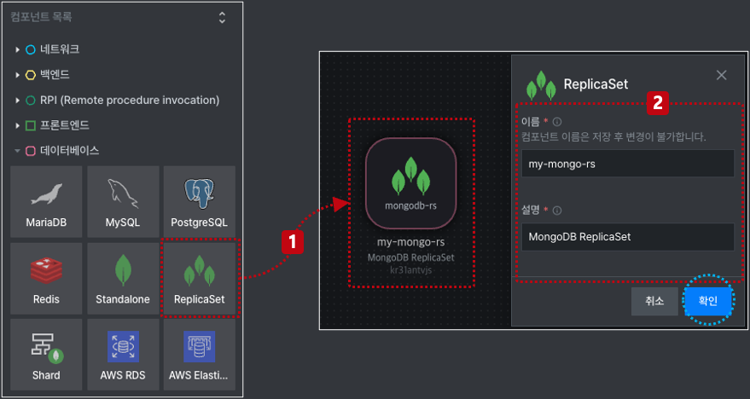The height and width of the screenshot is (399, 750).
Task: Click the info icon beside 설명 label
Action: 557,211
